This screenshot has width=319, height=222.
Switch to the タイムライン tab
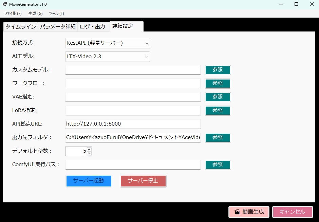tap(21, 27)
